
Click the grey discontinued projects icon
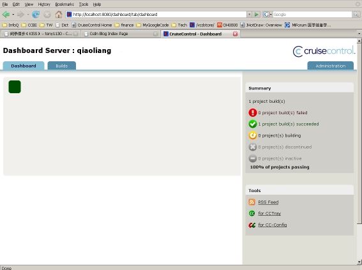coord(253,147)
